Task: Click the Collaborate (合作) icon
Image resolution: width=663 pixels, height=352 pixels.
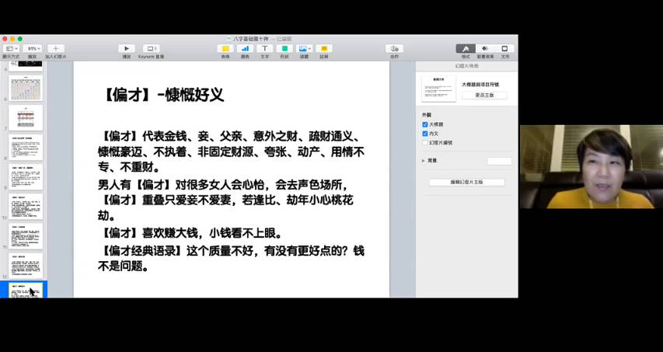Action: 394,48
